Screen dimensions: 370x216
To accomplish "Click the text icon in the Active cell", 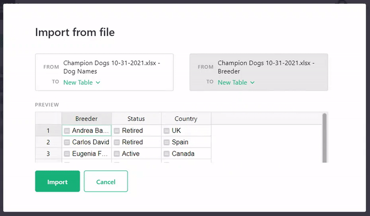I will coord(117,154).
